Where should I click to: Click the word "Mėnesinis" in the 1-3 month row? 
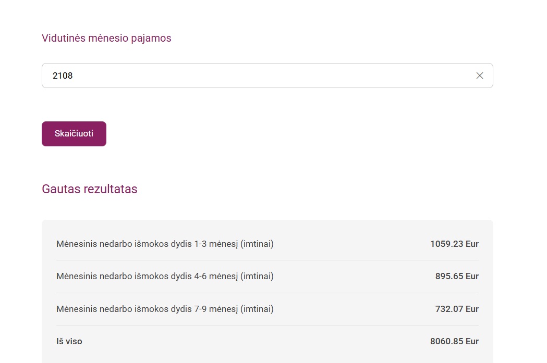[77, 244]
